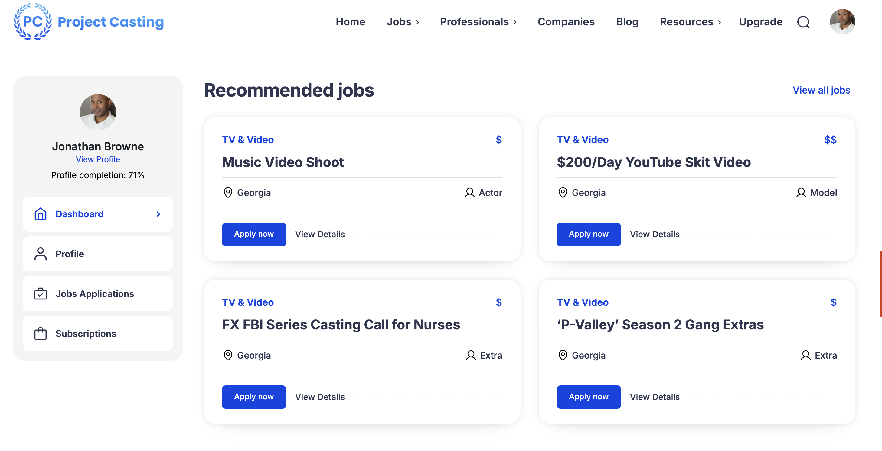Open the header user avatar menu
The image size is (882, 451).
point(842,21)
